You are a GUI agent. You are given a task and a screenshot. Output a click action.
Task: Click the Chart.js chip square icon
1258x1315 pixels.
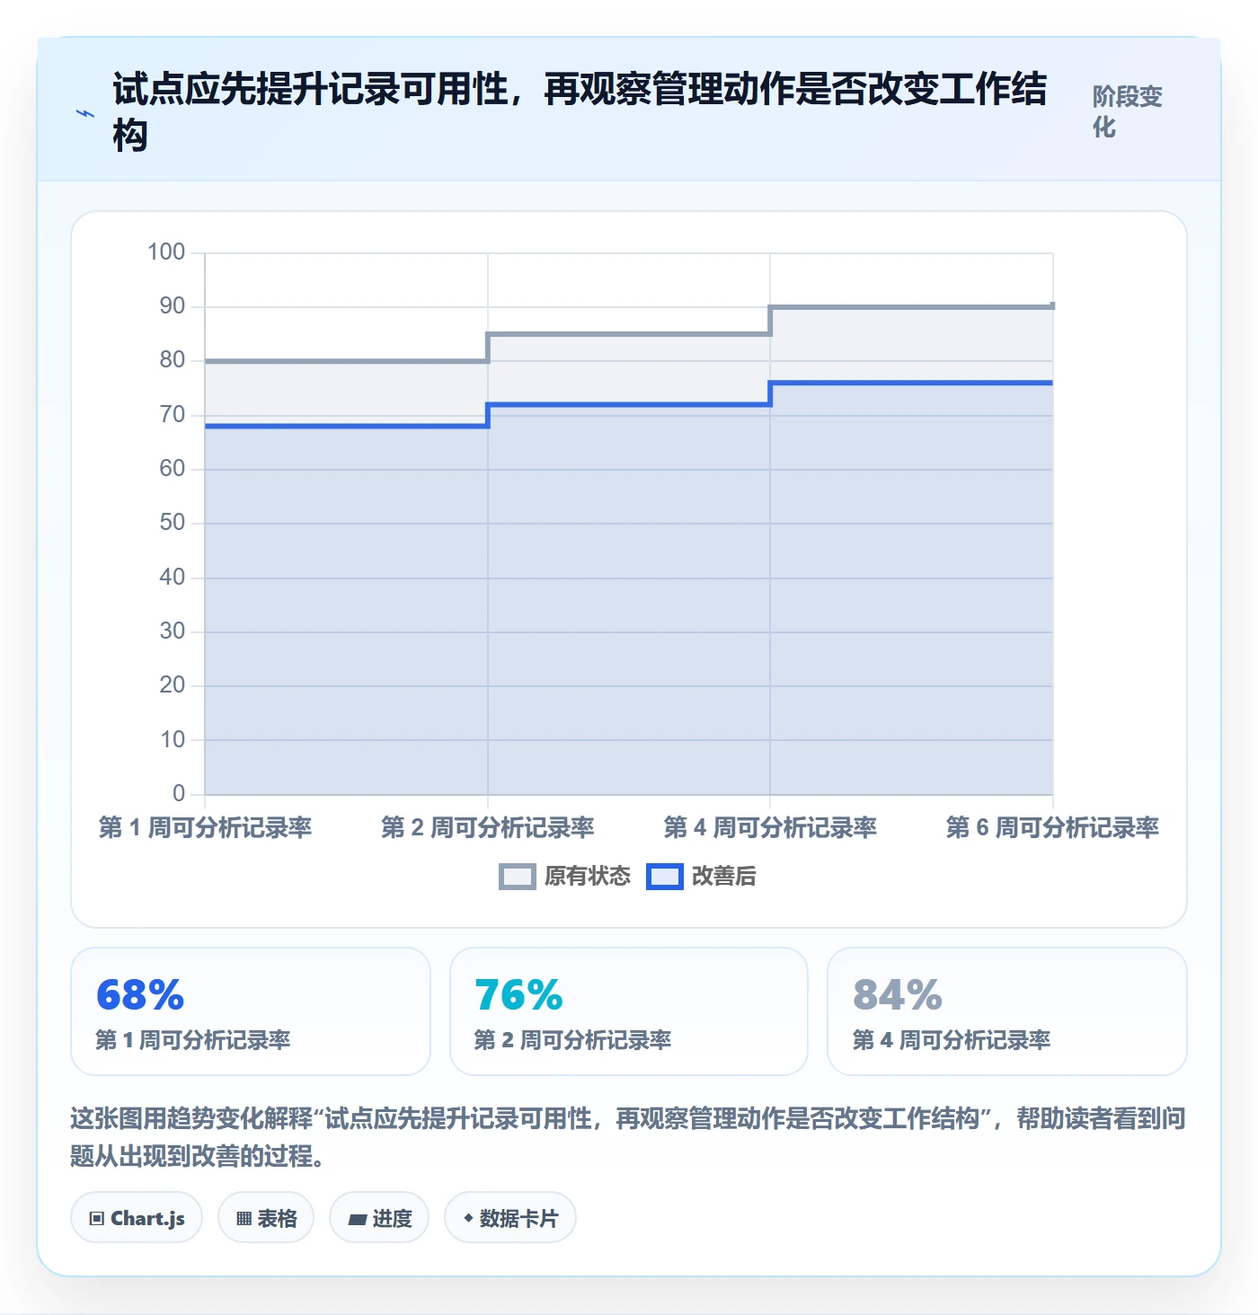pyautogui.click(x=97, y=1219)
